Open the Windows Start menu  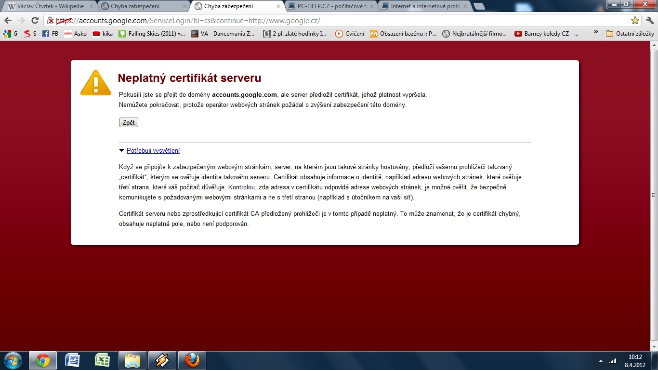point(12,360)
